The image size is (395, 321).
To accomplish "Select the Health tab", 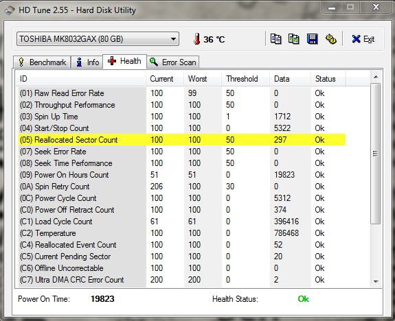I will [124, 61].
